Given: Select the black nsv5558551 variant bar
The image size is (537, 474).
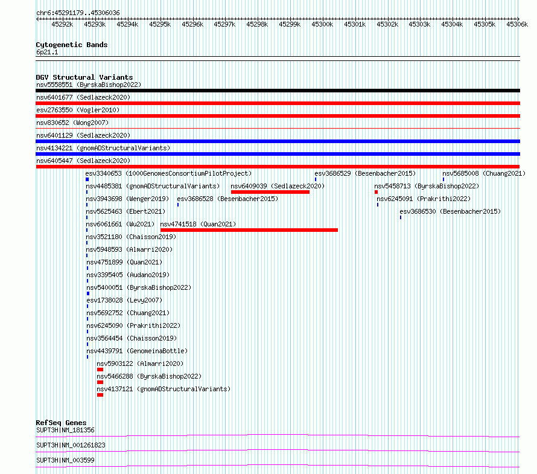Looking at the screenshot, I should (x=278, y=91).
